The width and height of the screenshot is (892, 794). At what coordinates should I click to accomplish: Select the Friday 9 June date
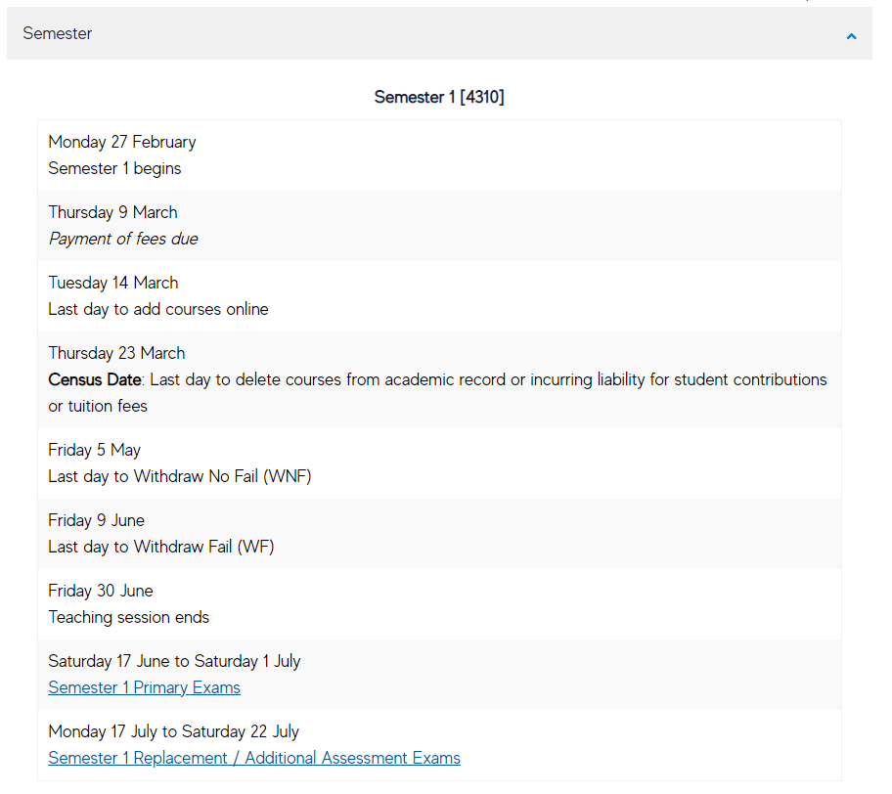tap(96, 520)
